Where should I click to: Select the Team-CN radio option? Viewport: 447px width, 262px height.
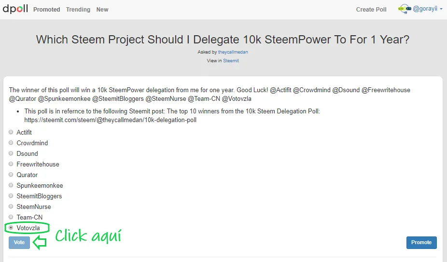click(x=11, y=217)
